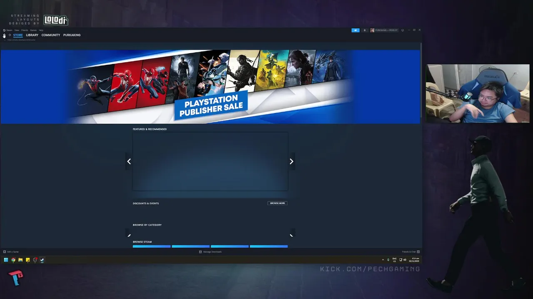Open the PURKAKING profile tab
Screen dimensions: 533x299
72,35
